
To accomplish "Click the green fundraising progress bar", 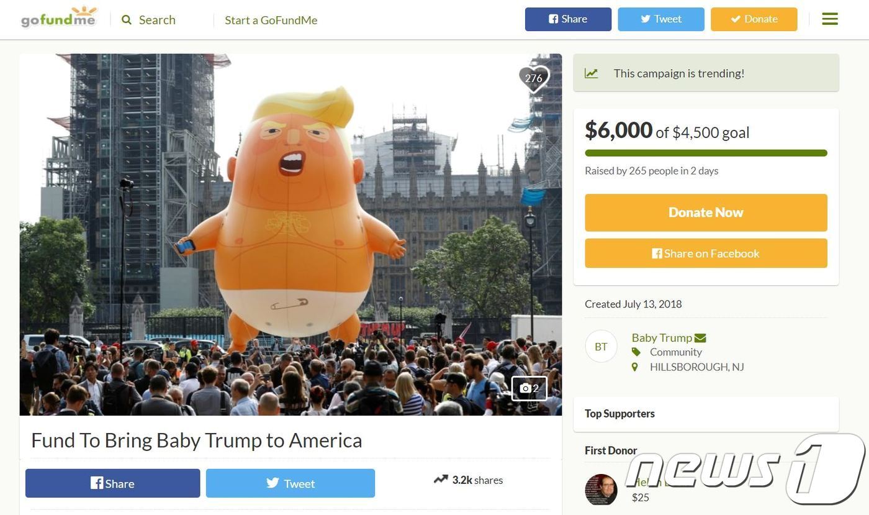I will (706, 153).
